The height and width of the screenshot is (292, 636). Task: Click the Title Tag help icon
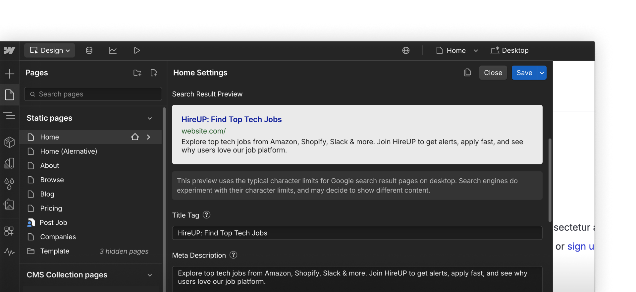[x=206, y=215]
